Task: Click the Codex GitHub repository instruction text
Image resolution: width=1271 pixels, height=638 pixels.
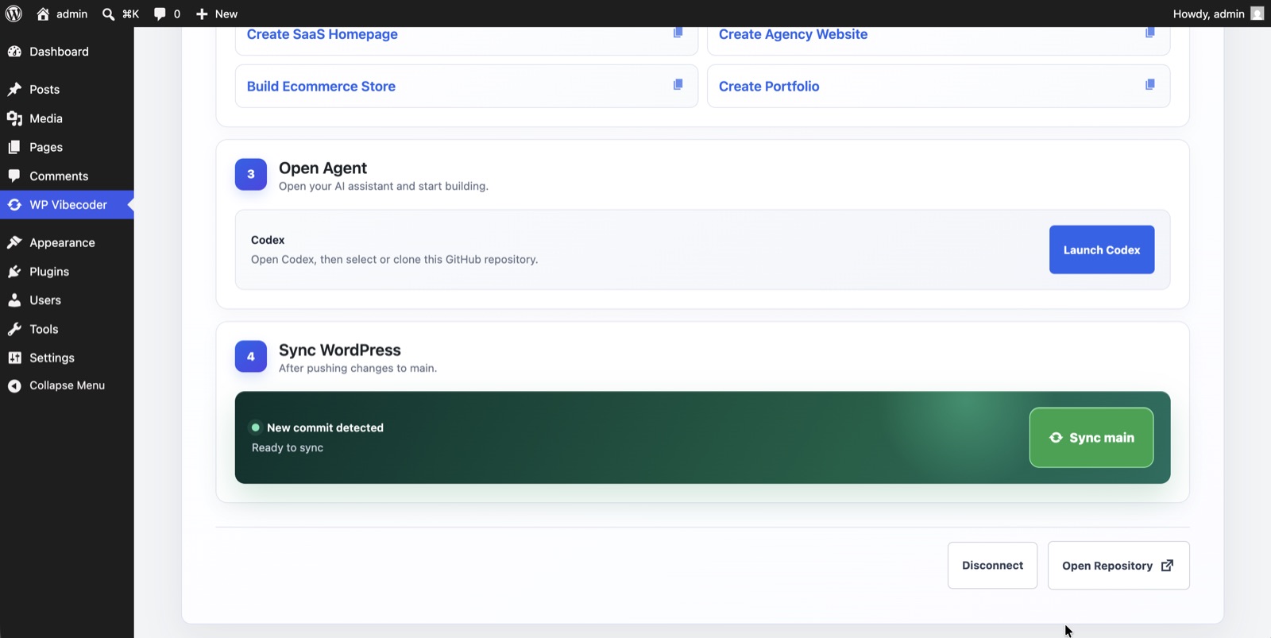Action: click(x=395, y=260)
